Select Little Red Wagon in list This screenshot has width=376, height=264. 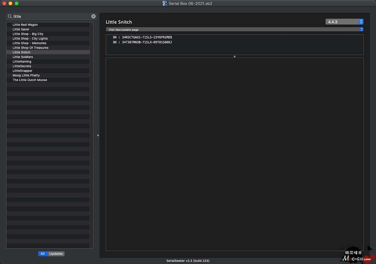pyautogui.click(x=25, y=25)
